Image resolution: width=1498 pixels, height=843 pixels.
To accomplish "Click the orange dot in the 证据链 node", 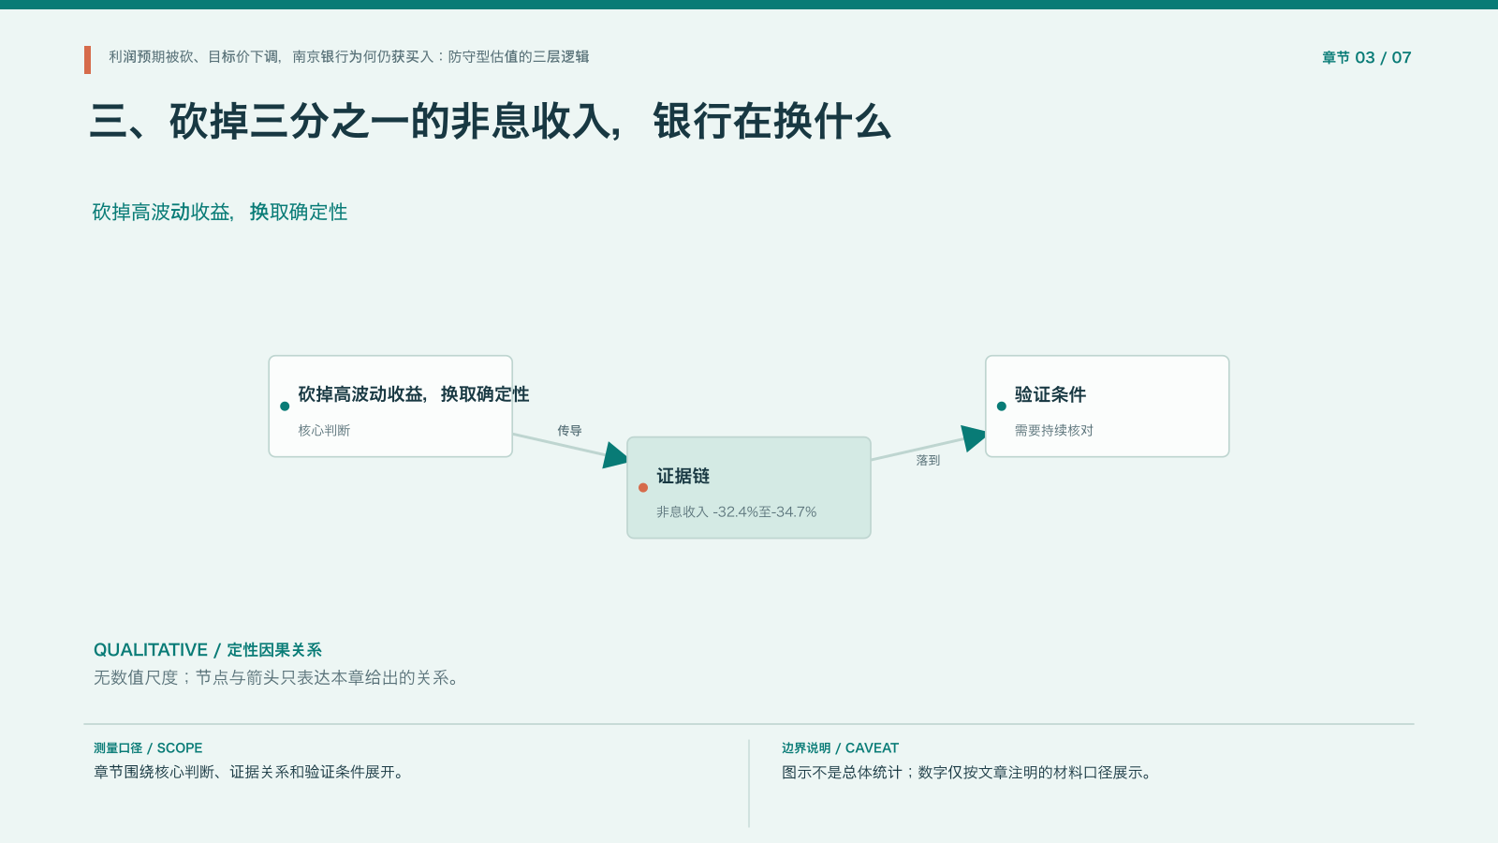I will (643, 487).
